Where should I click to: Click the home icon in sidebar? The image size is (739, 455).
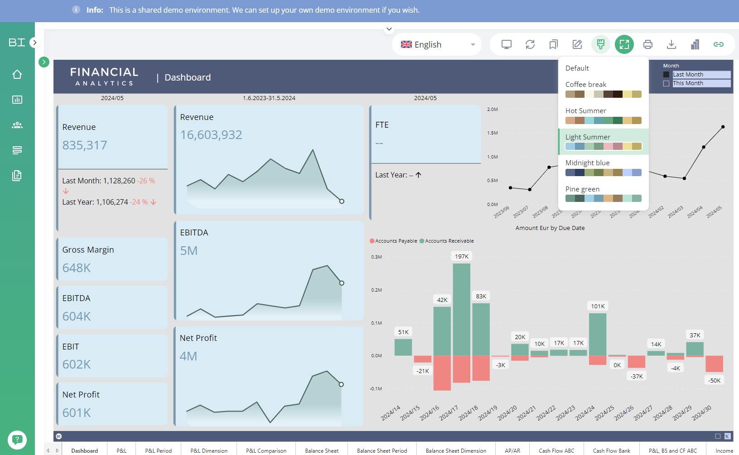pyautogui.click(x=17, y=74)
